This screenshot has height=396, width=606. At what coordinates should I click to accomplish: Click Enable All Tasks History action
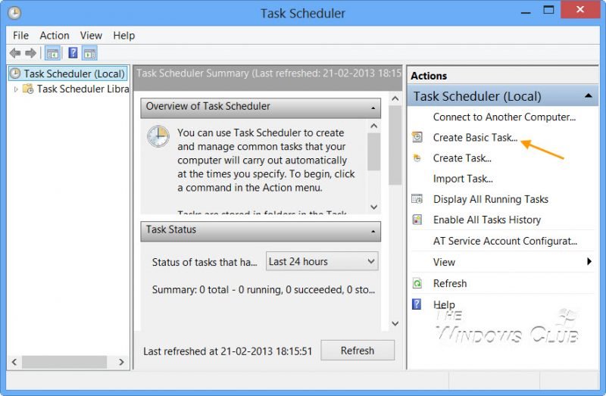point(486,220)
